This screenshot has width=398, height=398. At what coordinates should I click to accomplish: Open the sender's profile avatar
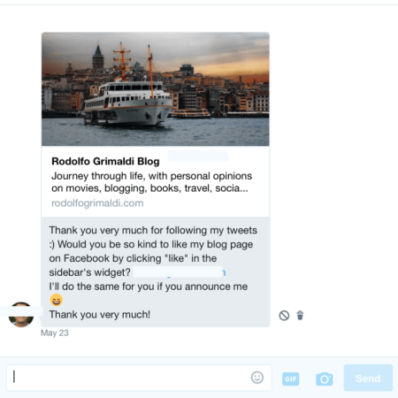tap(21, 315)
